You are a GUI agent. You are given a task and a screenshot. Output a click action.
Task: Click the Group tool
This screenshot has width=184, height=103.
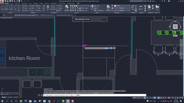point(133,7)
